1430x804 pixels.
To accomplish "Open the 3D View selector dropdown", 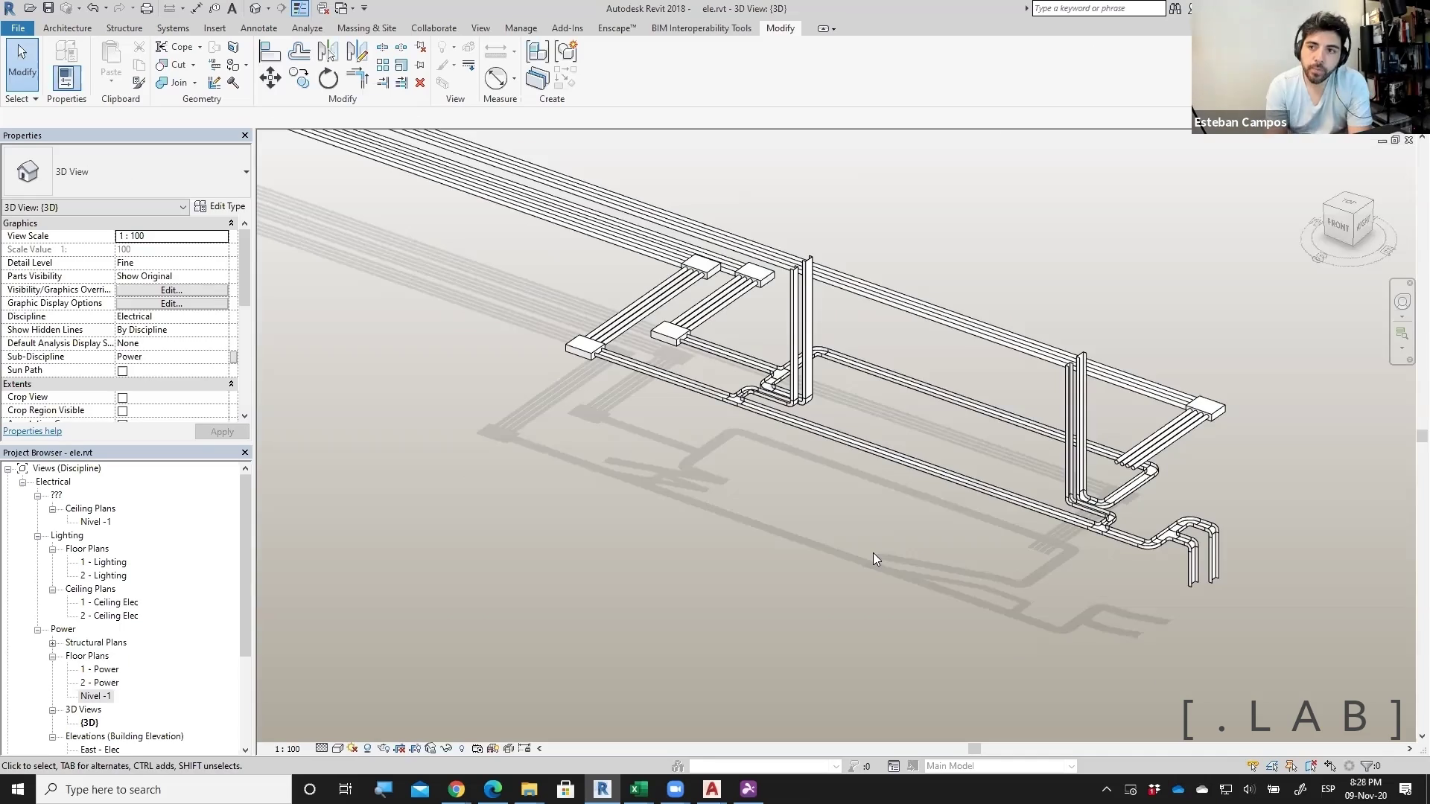I will click(183, 208).
